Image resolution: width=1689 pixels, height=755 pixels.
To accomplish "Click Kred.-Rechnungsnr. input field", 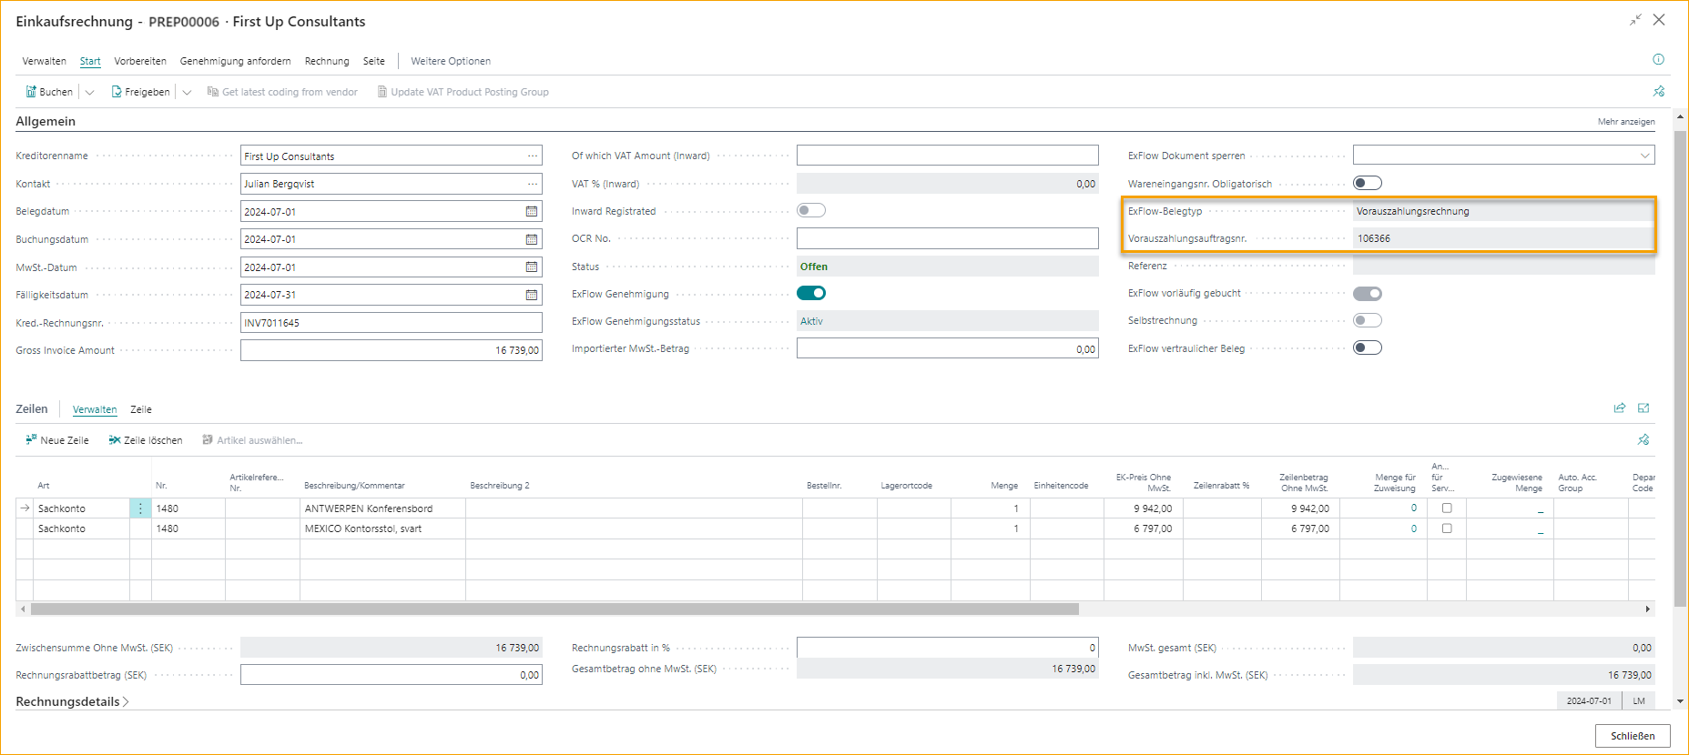I will coord(392,323).
